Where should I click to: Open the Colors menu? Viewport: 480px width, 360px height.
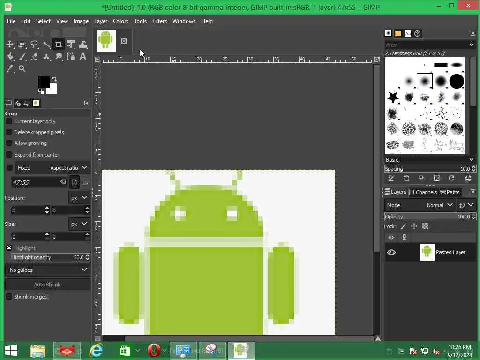point(120,21)
